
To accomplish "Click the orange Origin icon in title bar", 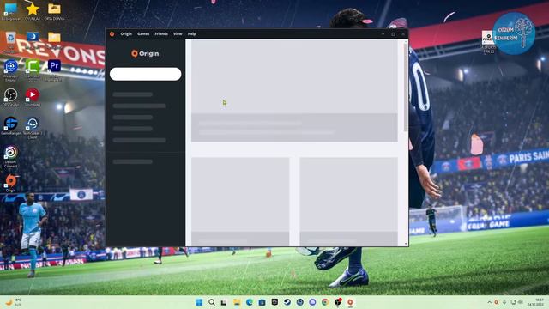I will click(x=112, y=34).
